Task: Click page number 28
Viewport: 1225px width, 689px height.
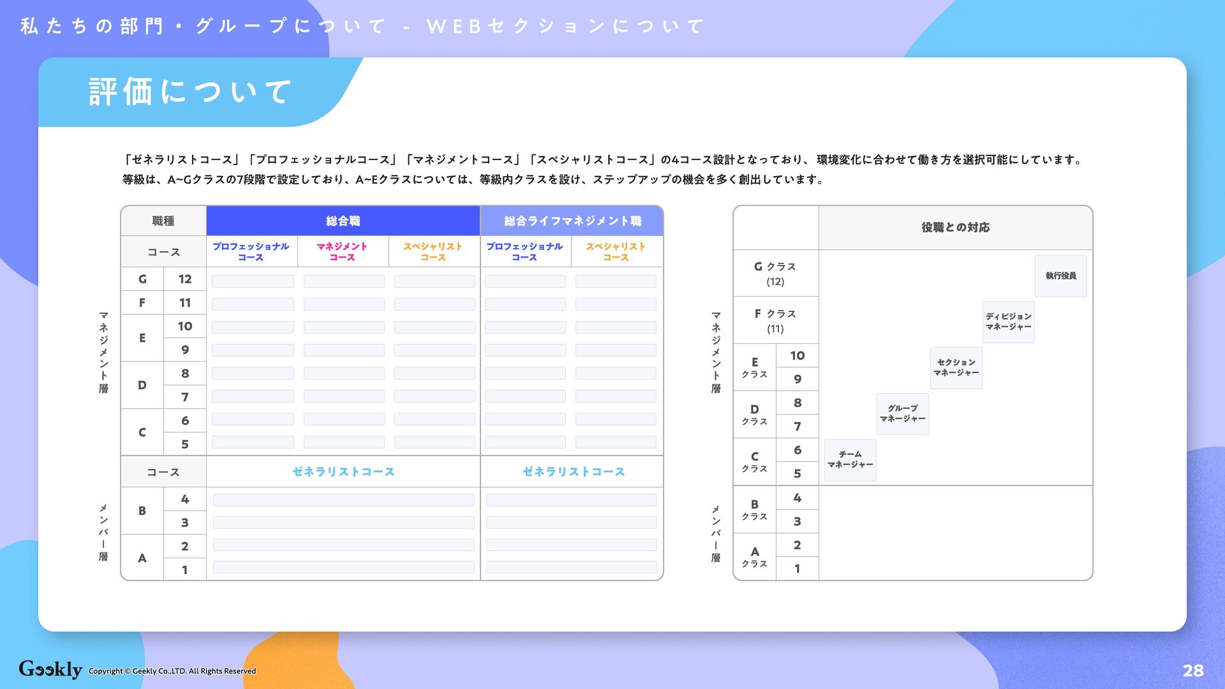Action: [1192, 670]
